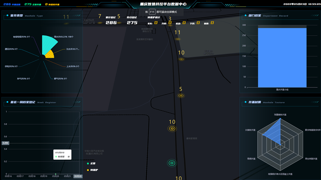Click the yellow map marker labeled 5
This screenshot has height=180, width=321.
(181, 96)
